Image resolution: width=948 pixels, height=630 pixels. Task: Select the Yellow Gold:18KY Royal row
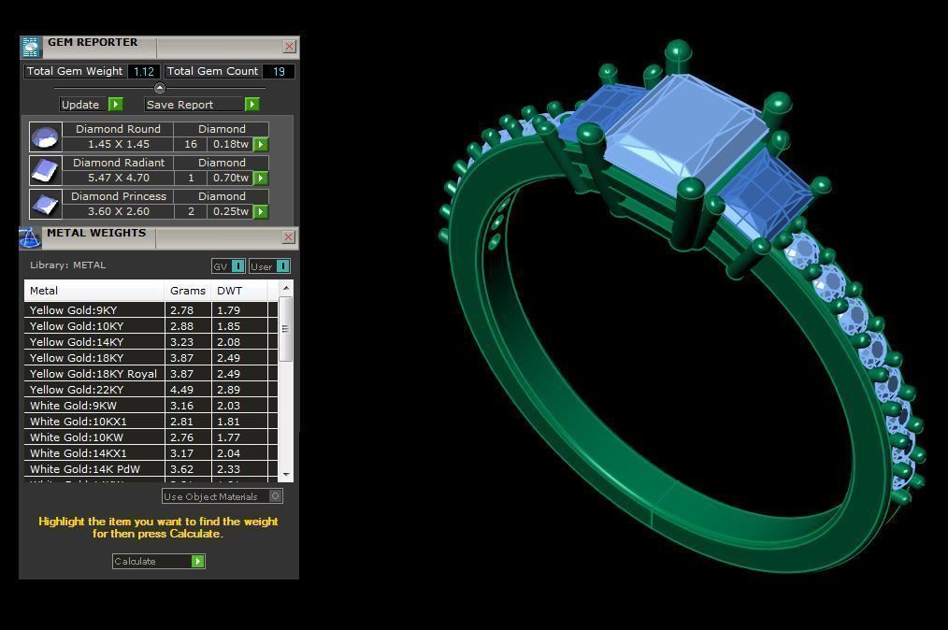(x=151, y=374)
